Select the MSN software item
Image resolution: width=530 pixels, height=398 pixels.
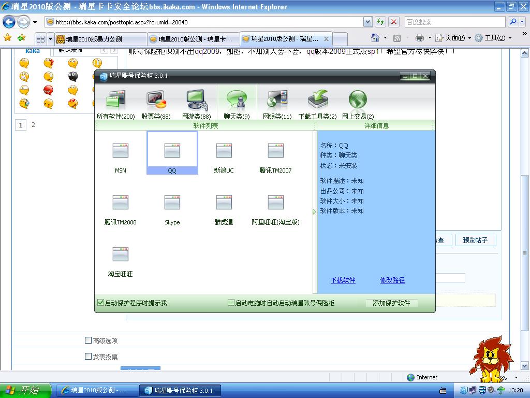pos(120,158)
